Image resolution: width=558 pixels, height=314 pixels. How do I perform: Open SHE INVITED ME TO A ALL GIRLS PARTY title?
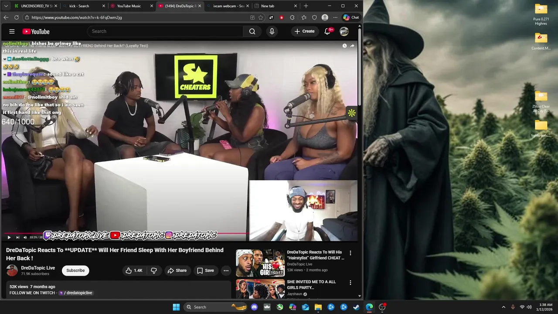point(311,284)
